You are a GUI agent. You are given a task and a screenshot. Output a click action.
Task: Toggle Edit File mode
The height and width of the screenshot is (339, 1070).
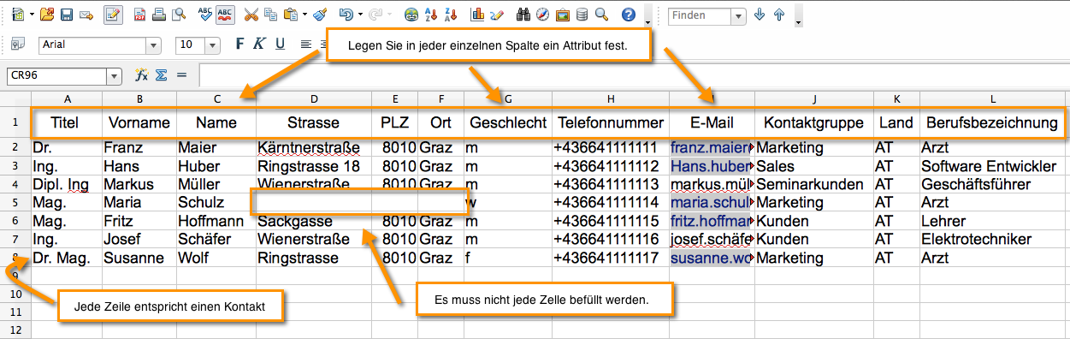(x=113, y=15)
